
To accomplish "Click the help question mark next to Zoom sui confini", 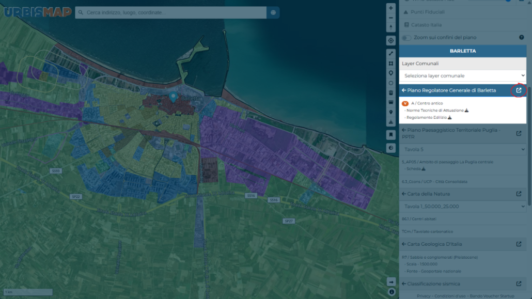I will (x=522, y=37).
